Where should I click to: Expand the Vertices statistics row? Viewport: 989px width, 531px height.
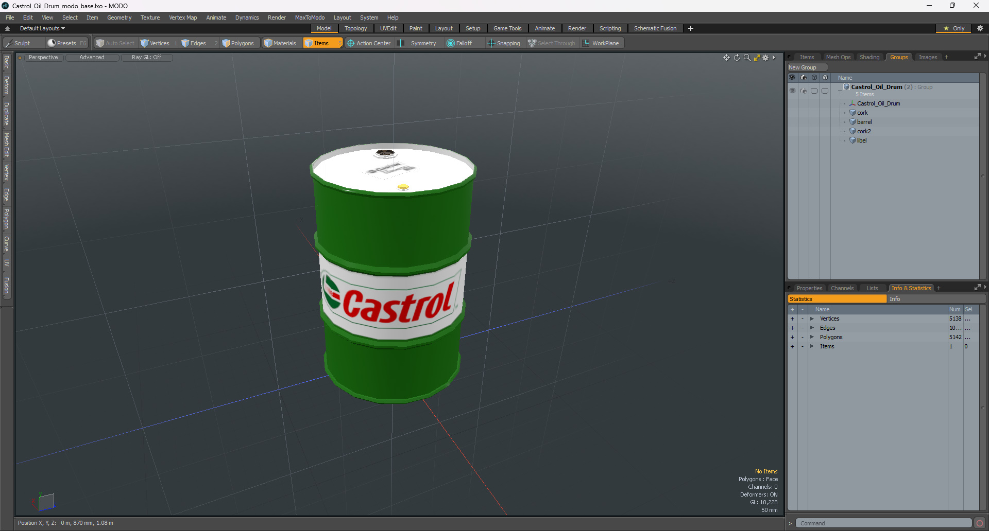point(812,319)
